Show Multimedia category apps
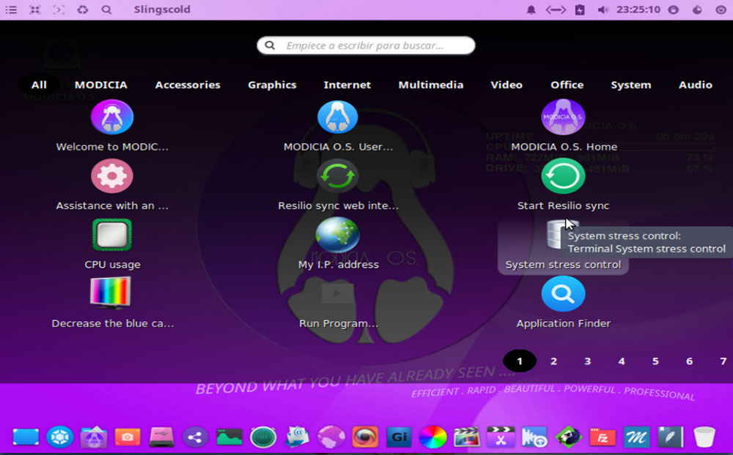 (x=430, y=84)
